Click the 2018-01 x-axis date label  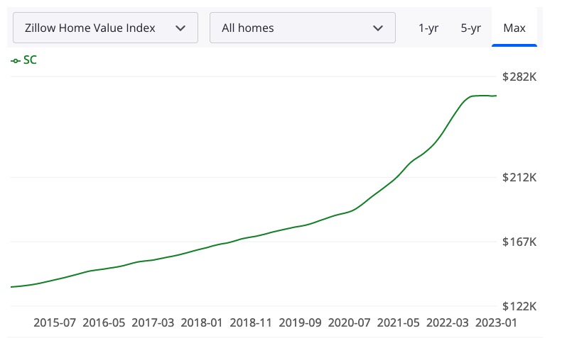(202, 322)
